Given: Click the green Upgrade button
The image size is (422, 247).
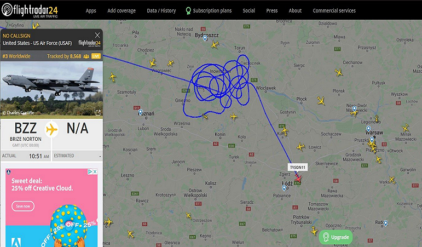Looking at the screenshot, I should click(336, 237).
